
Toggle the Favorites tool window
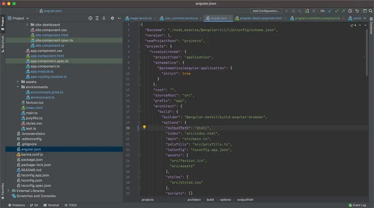pyautogui.click(x=3, y=191)
